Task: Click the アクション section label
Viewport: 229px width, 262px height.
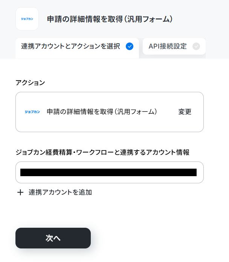Action: coord(30,82)
